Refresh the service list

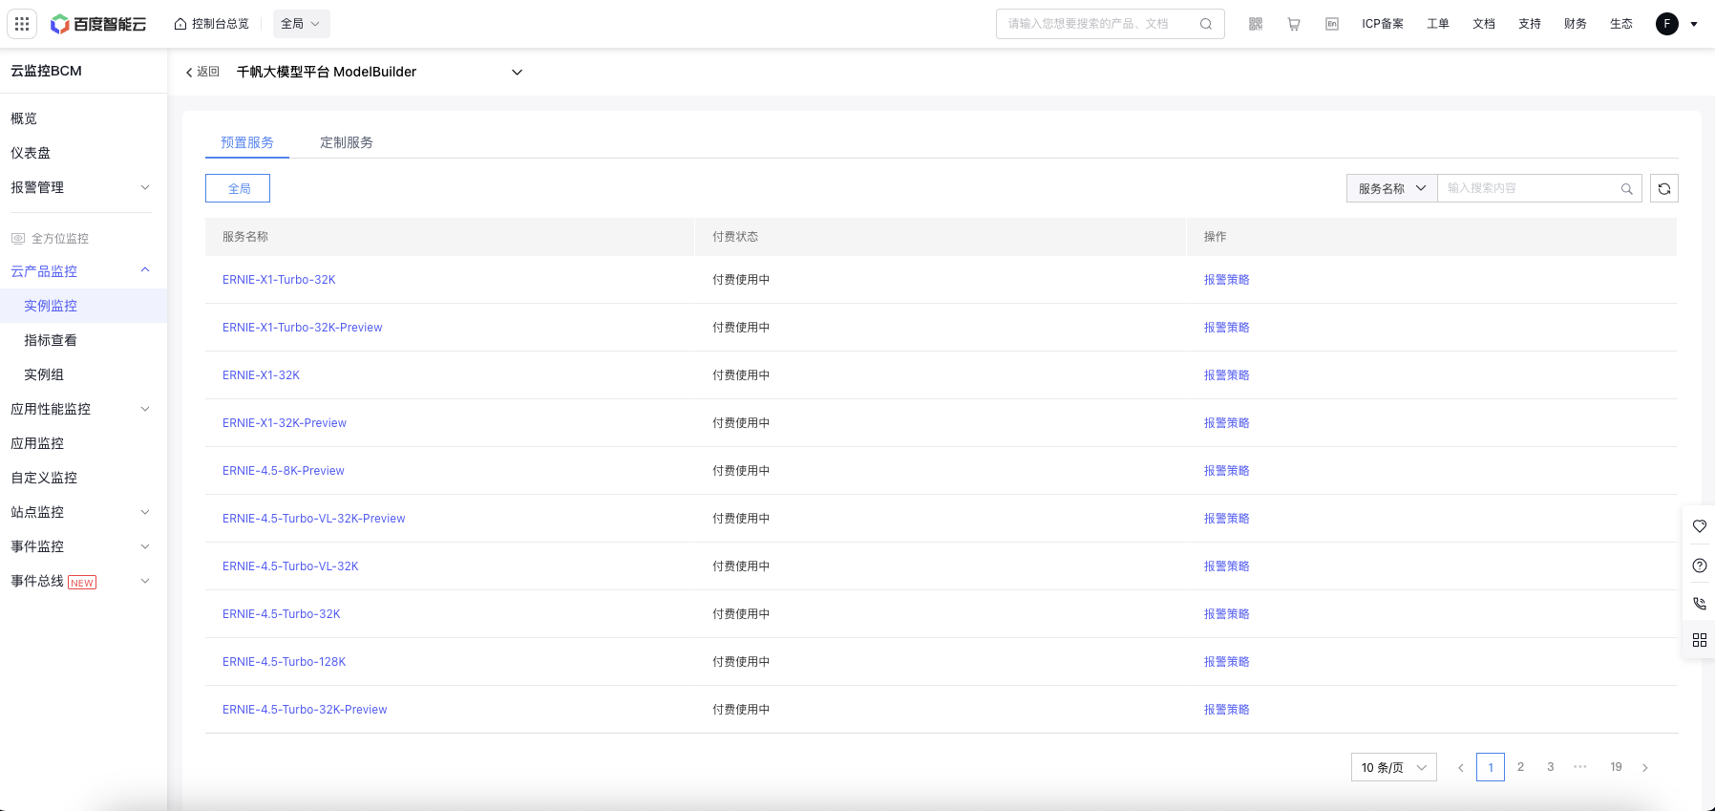point(1664,188)
